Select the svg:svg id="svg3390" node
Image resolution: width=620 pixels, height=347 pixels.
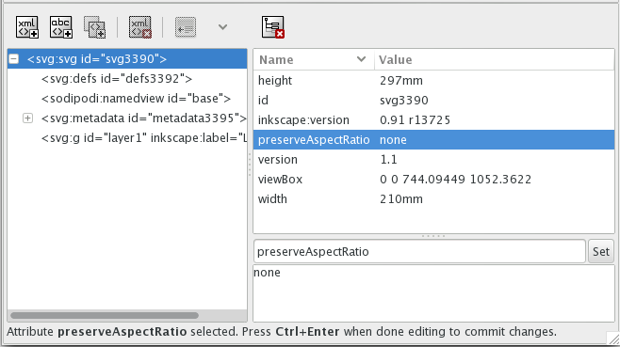[127, 59]
